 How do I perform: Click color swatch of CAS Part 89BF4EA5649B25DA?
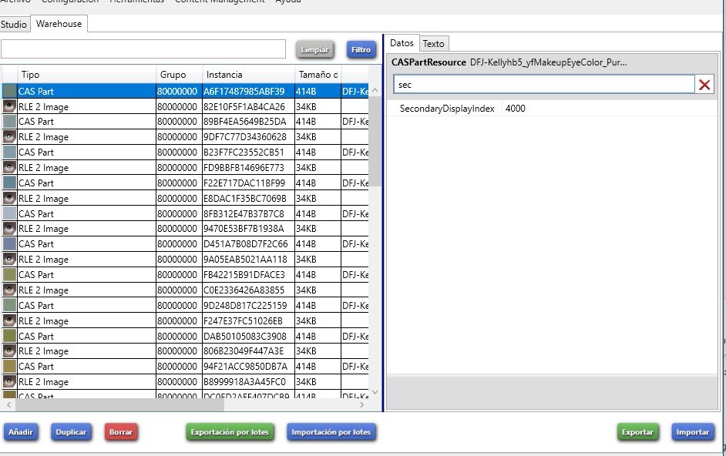click(x=9, y=122)
